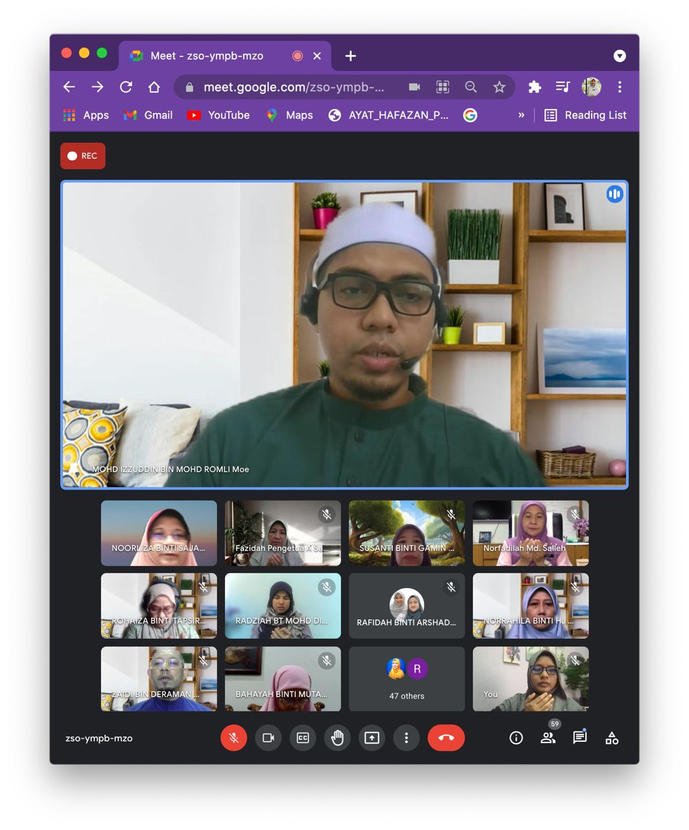
Task: Leave the call with the red hang-up button
Action: pyautogui.click(x=446, y=738)
